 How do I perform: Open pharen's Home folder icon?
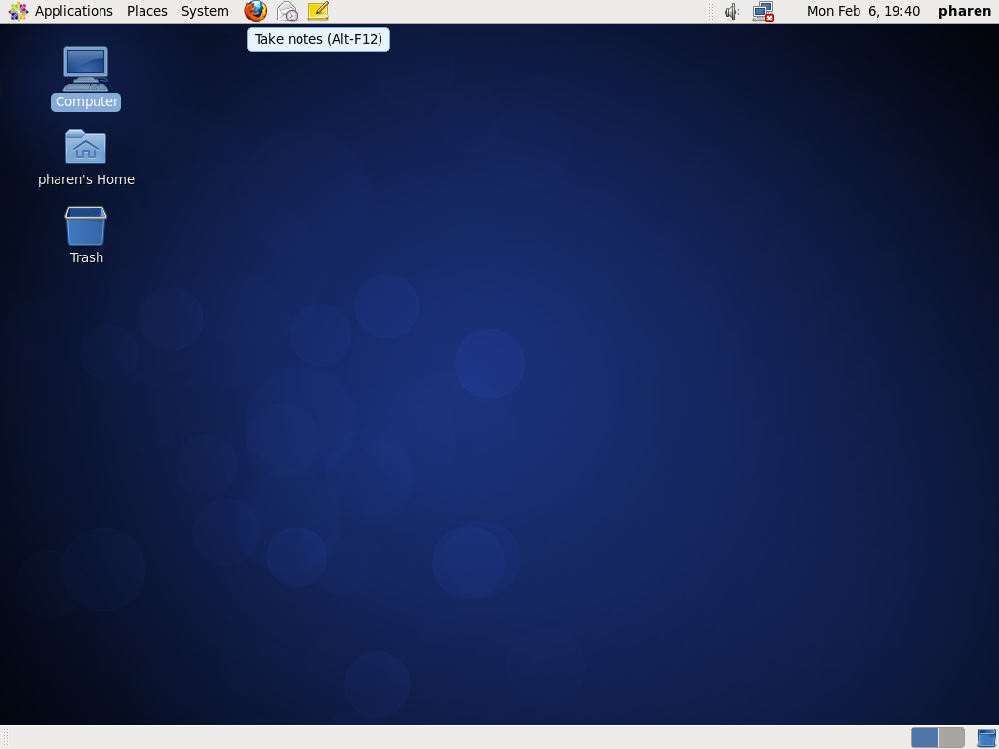86,146
